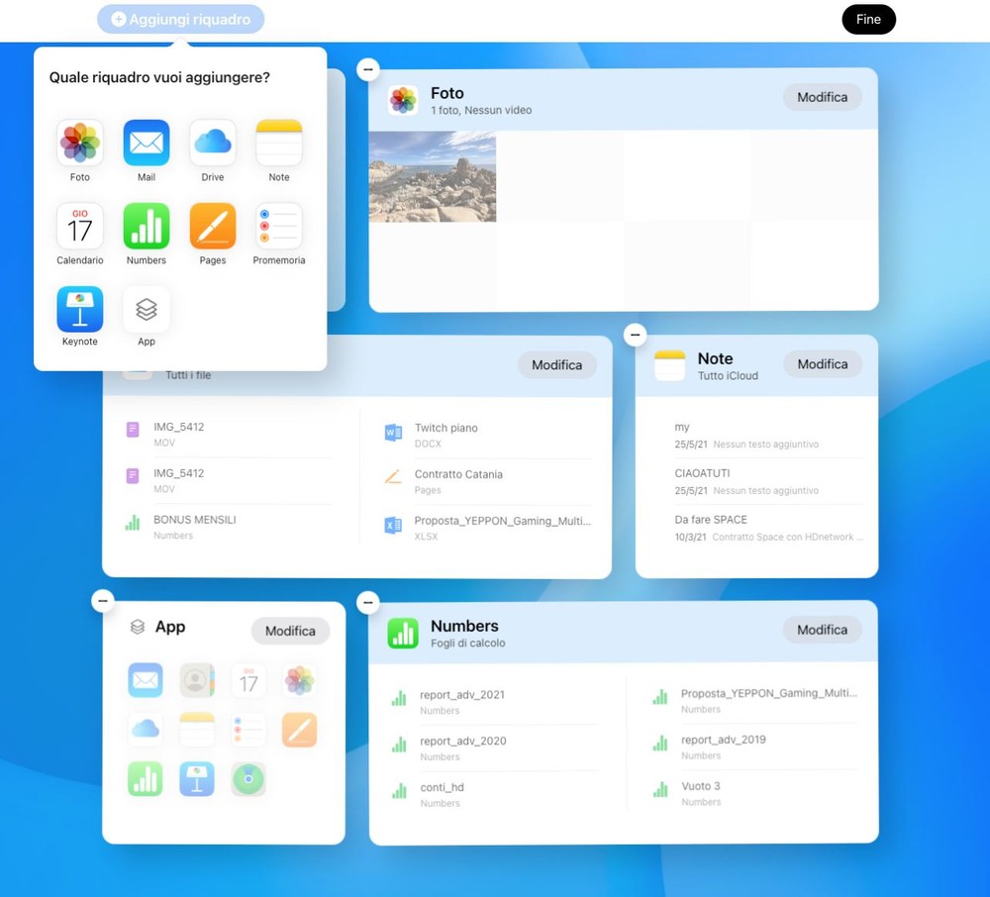Image resolution: width=990 pixels, height=897 pixels.
Task: Remove the Note tile with minus button
Action: pyautogui.click(x=636, y=335)
